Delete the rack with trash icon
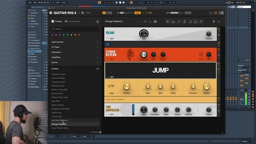The image size is (256, 144). [x=214, y=21]
